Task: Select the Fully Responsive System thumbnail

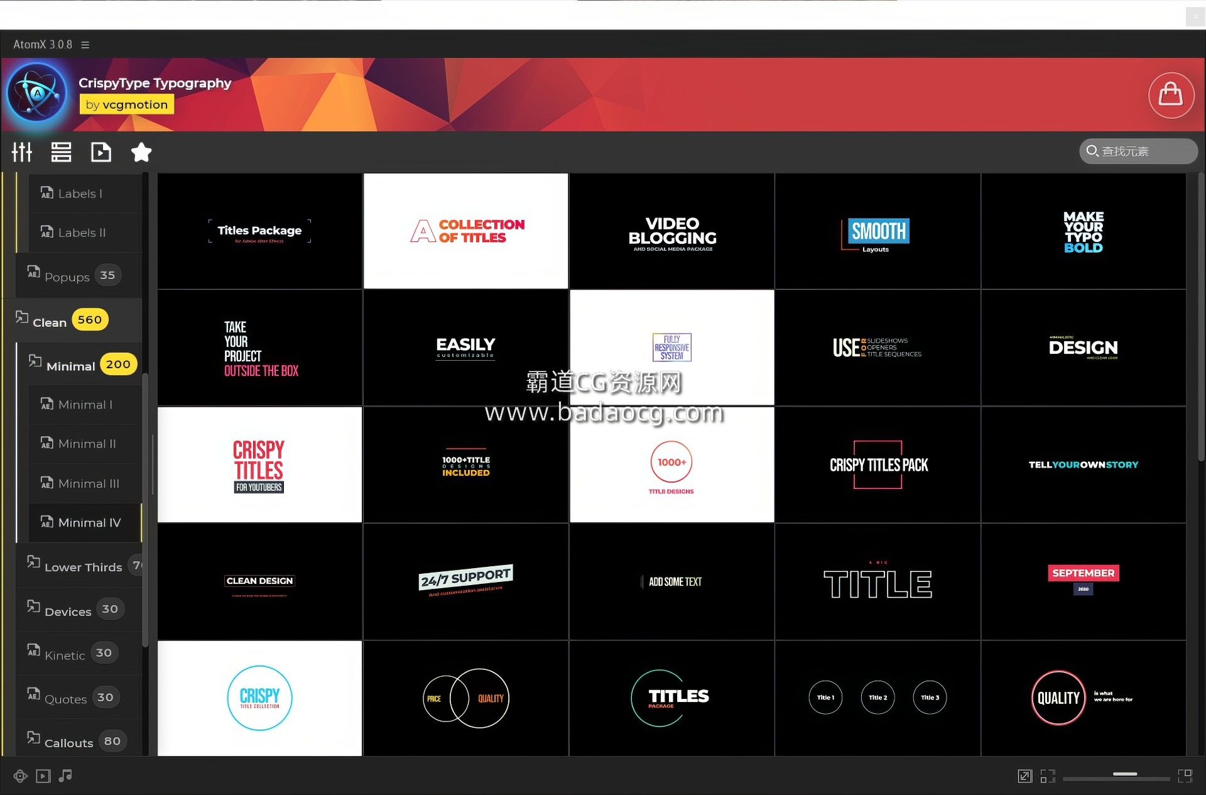Action: pos(672,348)
